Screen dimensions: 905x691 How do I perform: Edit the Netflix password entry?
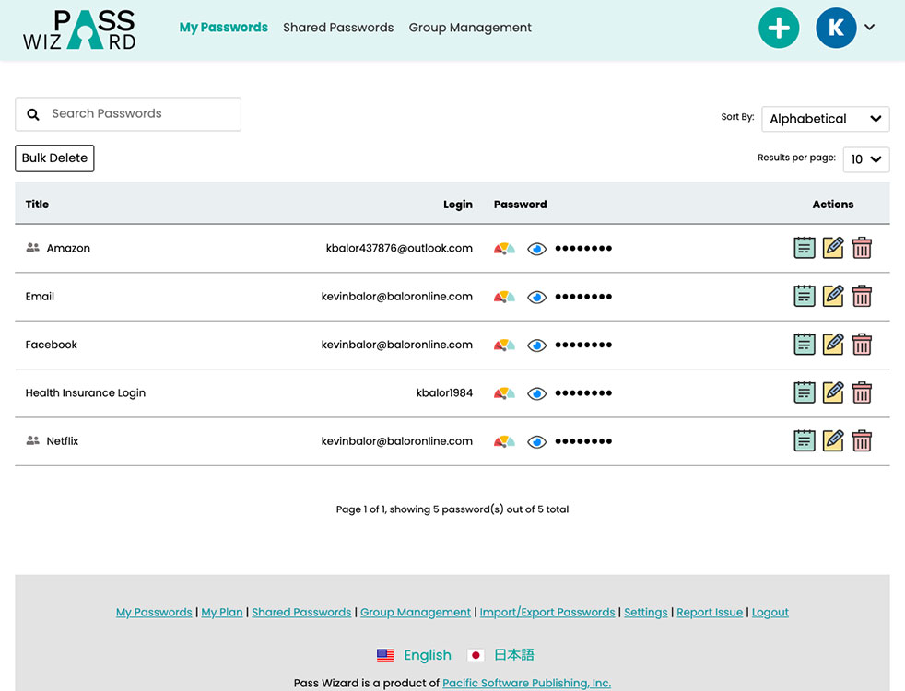tap(833, 441)
